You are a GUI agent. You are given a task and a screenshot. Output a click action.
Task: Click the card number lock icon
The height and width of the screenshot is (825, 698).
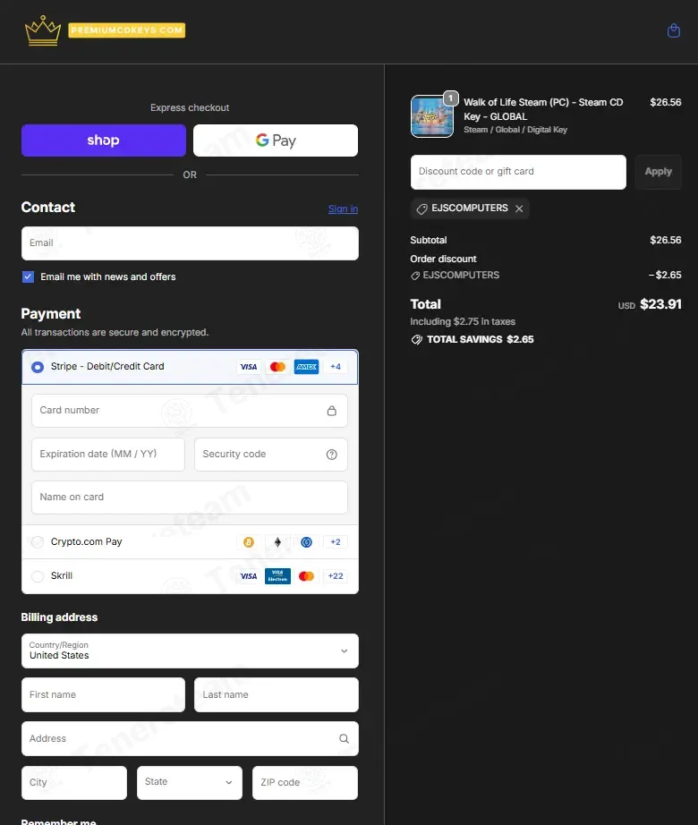tap(332, 411)
